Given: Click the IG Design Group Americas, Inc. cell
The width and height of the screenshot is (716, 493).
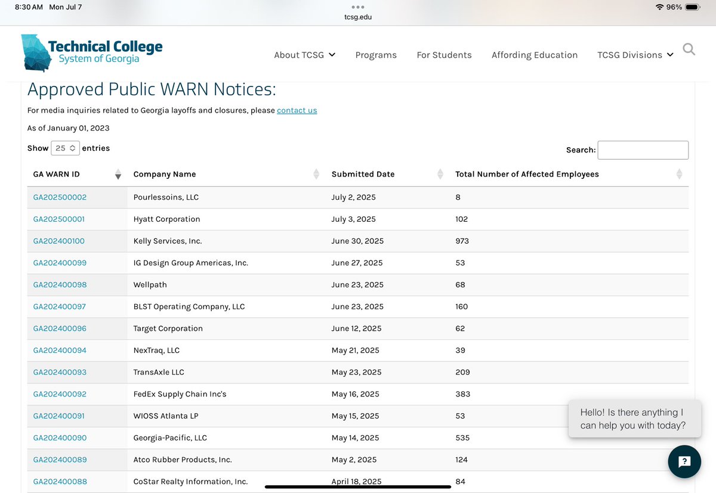Looking at the screenshot, I should coord(191,263).
